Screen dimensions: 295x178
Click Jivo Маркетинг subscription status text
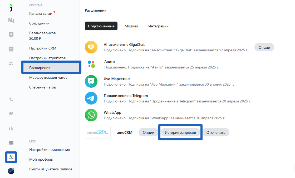click(x=169, y=85)
